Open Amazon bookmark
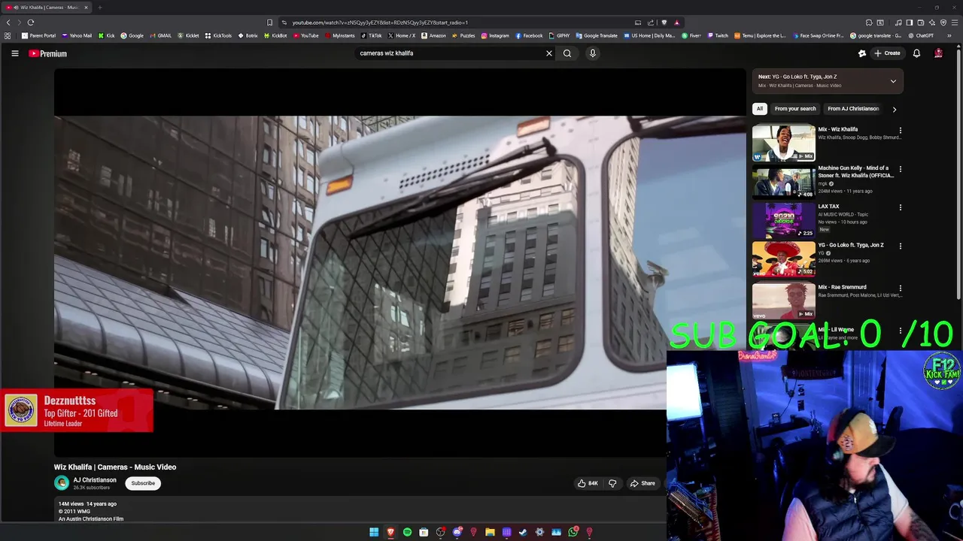The image size is (963, 541). coord(433,35)
